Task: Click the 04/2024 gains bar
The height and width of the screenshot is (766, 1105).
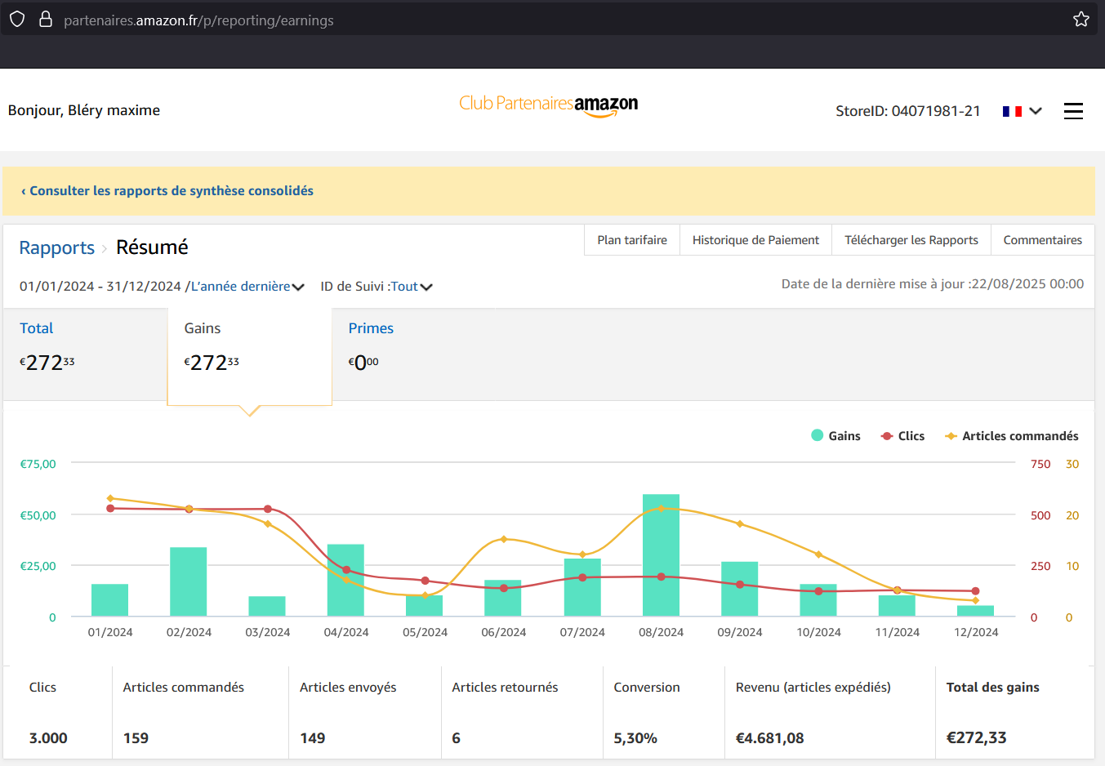Action: [345, 580]
